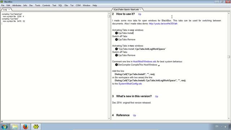Open the COM menu

78,5
